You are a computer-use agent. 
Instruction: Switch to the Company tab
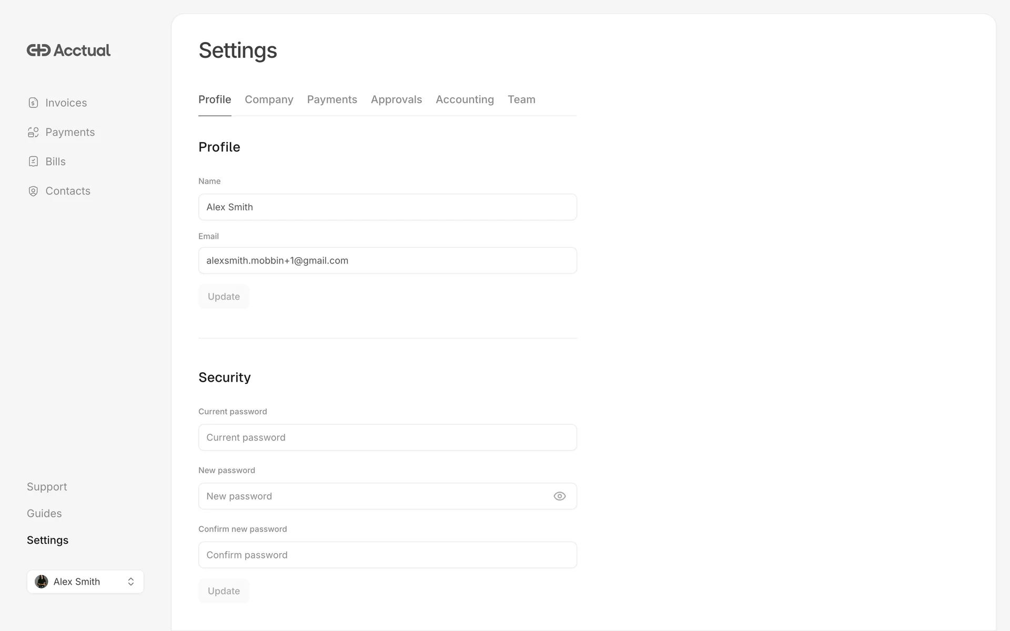tap(269, 100)
